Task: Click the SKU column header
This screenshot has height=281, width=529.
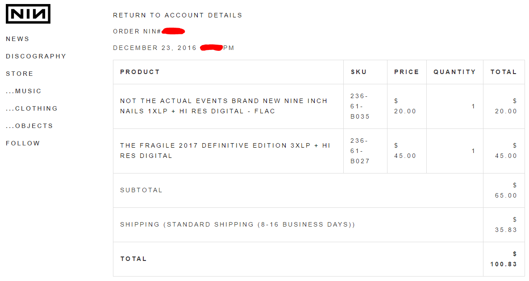Action: coord(359,72)
